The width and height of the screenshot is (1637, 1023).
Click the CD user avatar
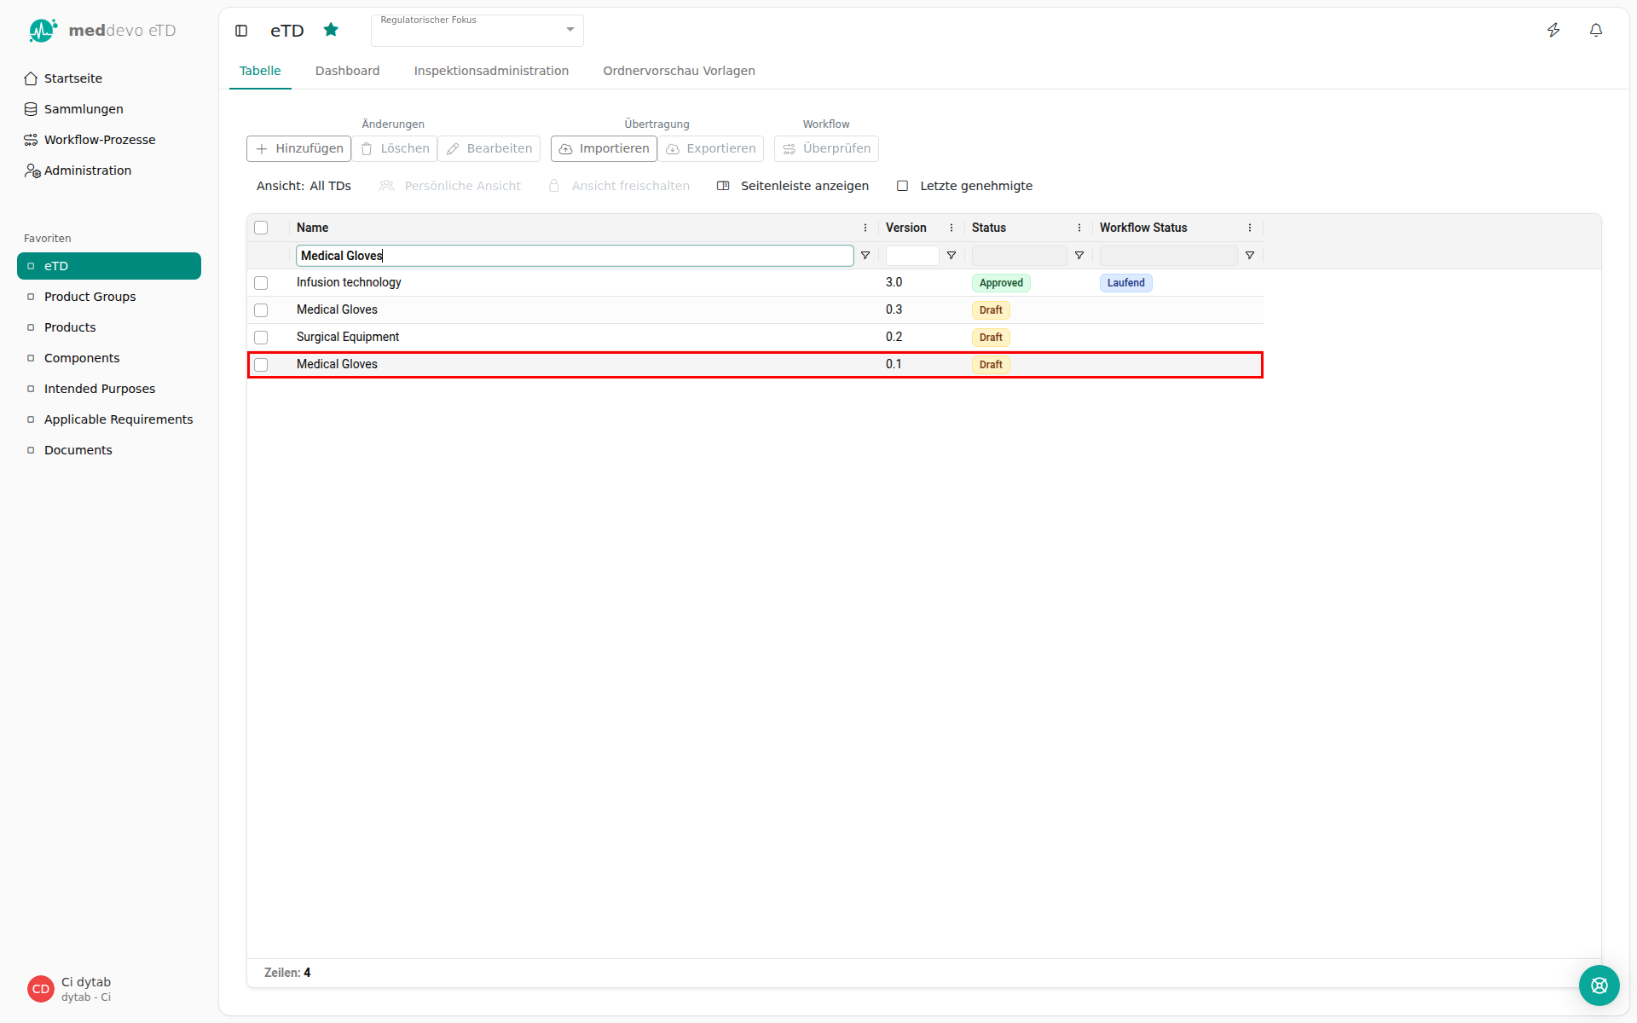click(41, 989)
